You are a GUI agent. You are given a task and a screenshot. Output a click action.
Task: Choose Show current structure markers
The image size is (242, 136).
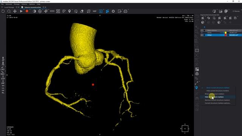(x=218, y=88)
